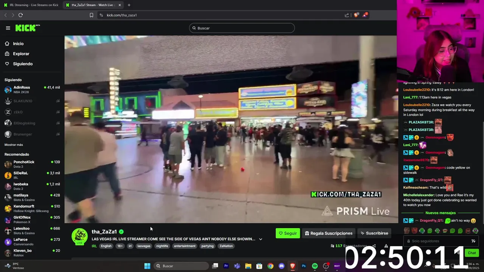Click Regala Suscripciones button
484x272 pixels.
[329, 233]
